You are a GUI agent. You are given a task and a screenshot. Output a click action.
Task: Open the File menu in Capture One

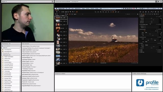66,8
